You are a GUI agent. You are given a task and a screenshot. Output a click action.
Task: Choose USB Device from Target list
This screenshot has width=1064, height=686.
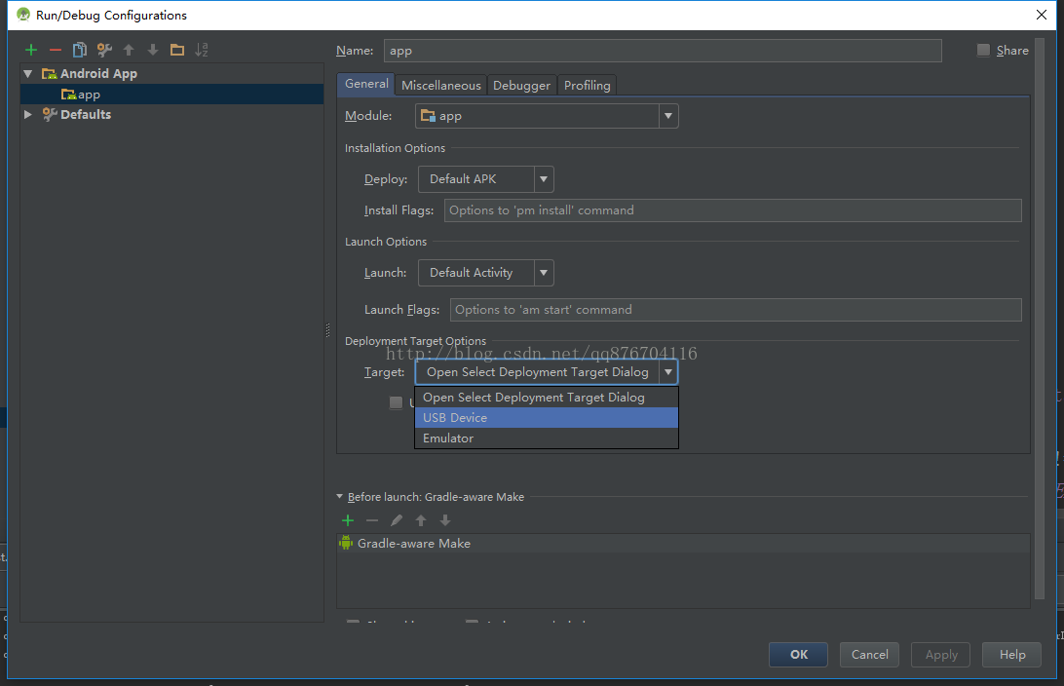click(x=547, y=417)
